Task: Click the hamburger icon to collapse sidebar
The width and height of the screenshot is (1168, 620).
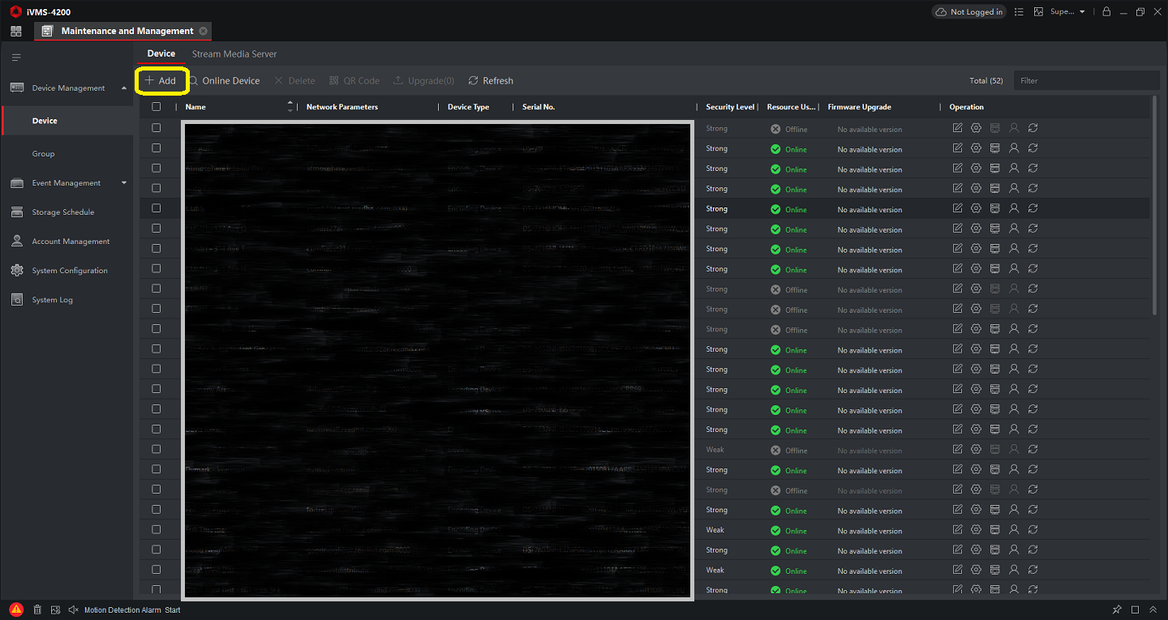Action: (16, 58)
